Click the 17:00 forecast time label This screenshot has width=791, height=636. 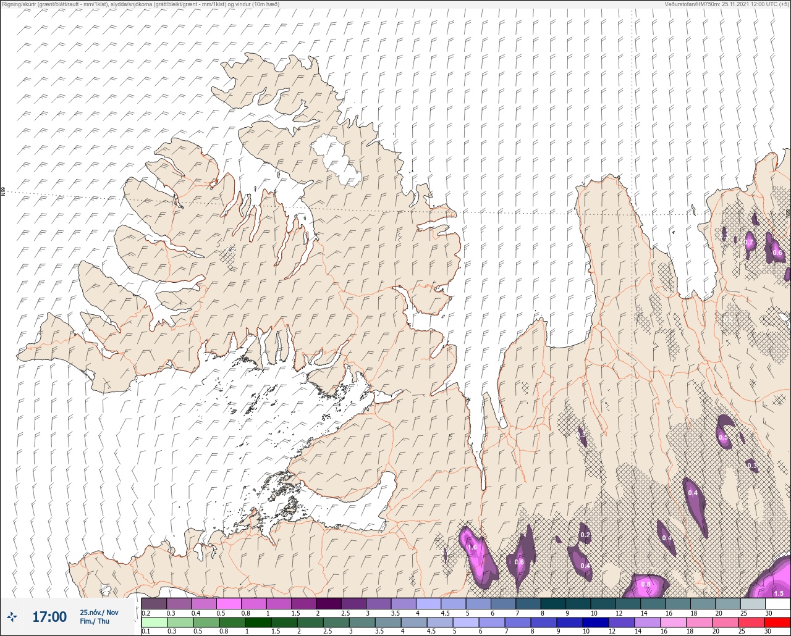49,616
